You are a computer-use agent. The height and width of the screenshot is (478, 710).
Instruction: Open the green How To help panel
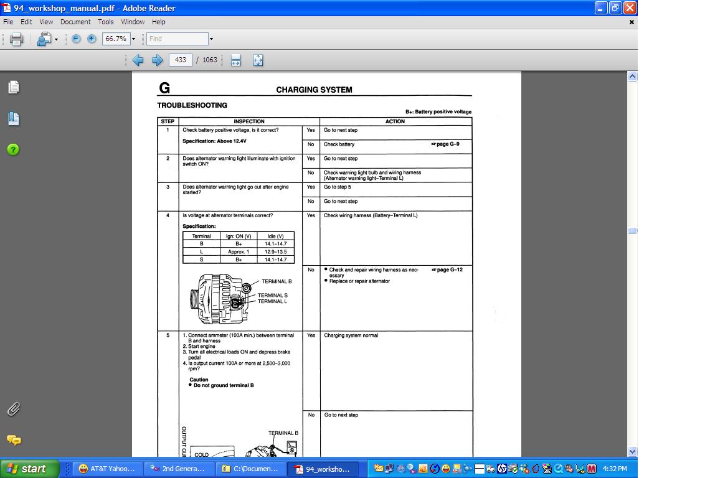pyautogui.click(x=14, y=149)
